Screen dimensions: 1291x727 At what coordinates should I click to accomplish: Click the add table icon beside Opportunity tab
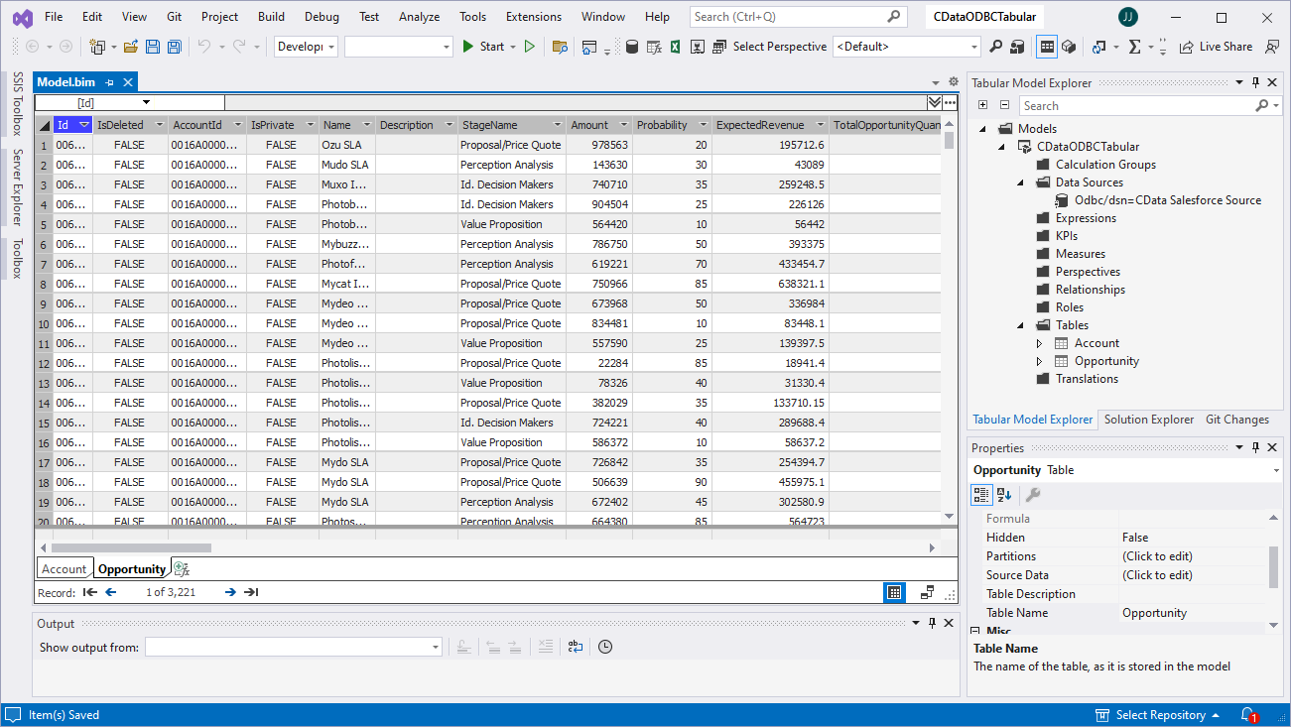(x=181, y=568)
